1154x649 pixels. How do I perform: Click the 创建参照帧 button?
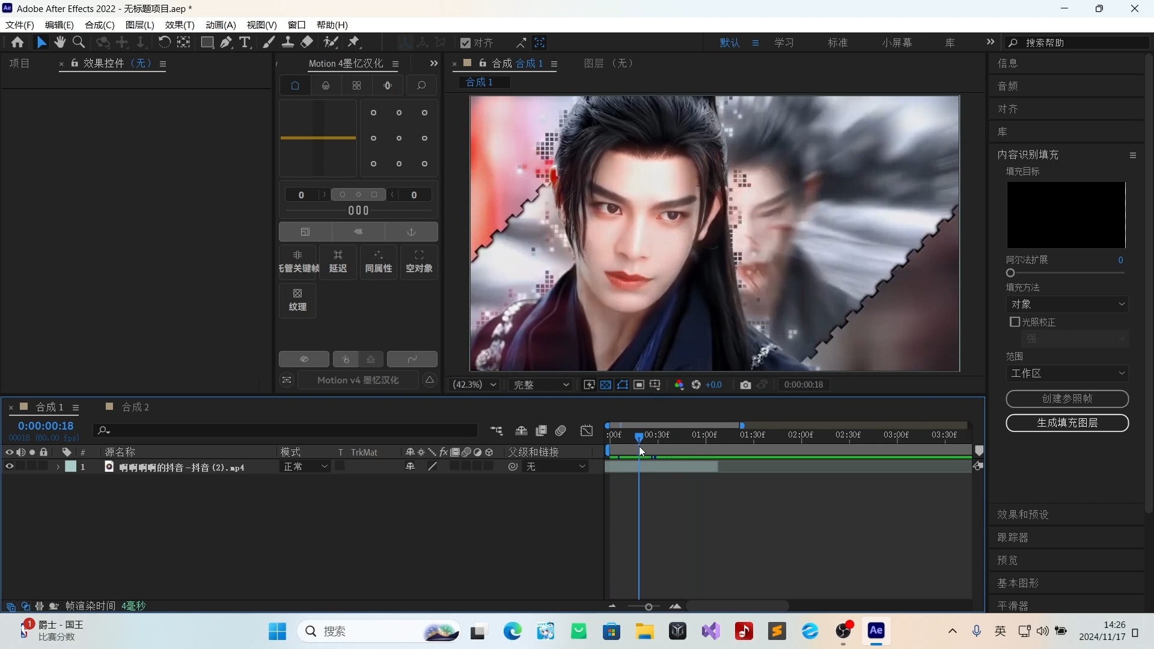(1067, 399)
